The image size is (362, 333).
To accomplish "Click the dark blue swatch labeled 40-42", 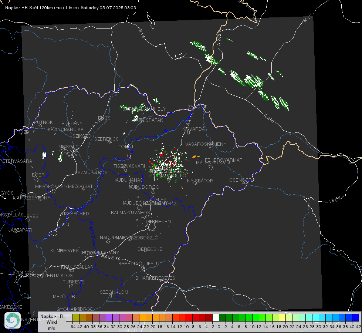I will click(x=356, y=317).
